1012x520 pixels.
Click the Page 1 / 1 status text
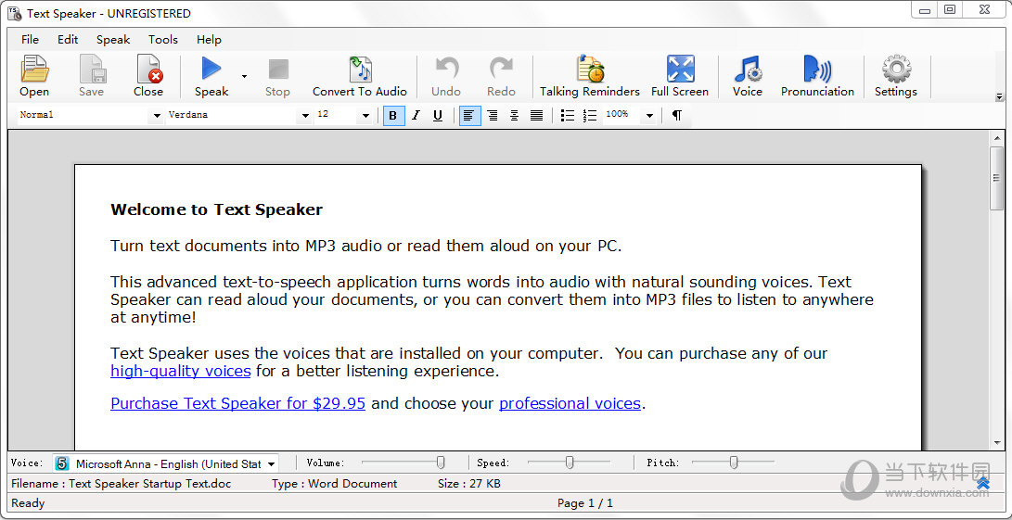tap(585, 503)
